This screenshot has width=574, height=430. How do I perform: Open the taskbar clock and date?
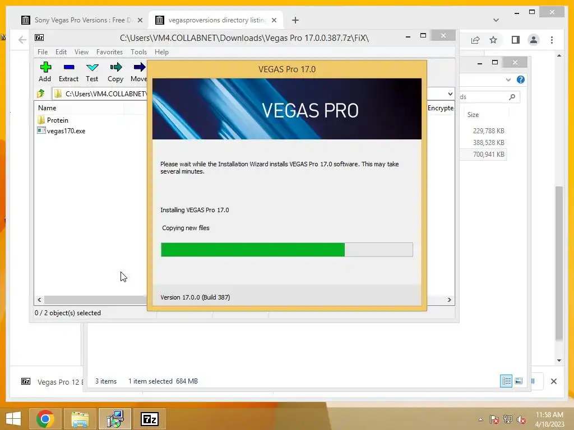click(x=549, y=419)
